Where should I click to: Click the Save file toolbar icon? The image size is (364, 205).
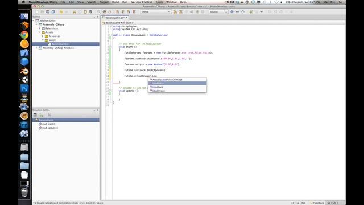click(x=48, y=11)
